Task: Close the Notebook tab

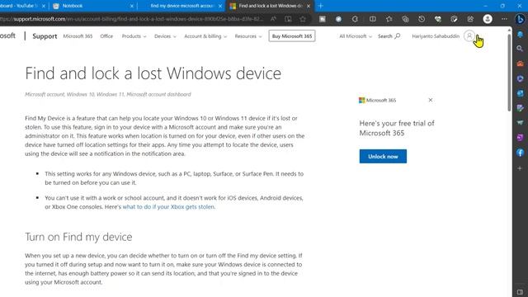Action: point(132,6)
